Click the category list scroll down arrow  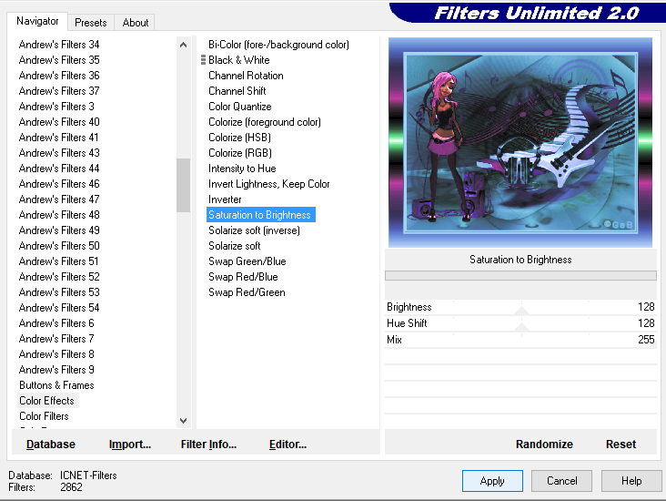[x=183, y=421]
